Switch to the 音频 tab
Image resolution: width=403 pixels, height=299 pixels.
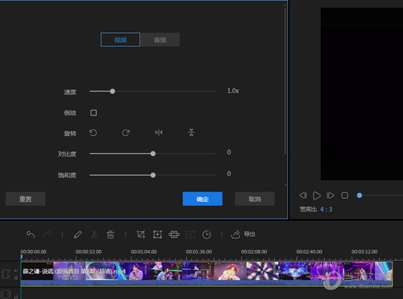(x=160, y=39)
